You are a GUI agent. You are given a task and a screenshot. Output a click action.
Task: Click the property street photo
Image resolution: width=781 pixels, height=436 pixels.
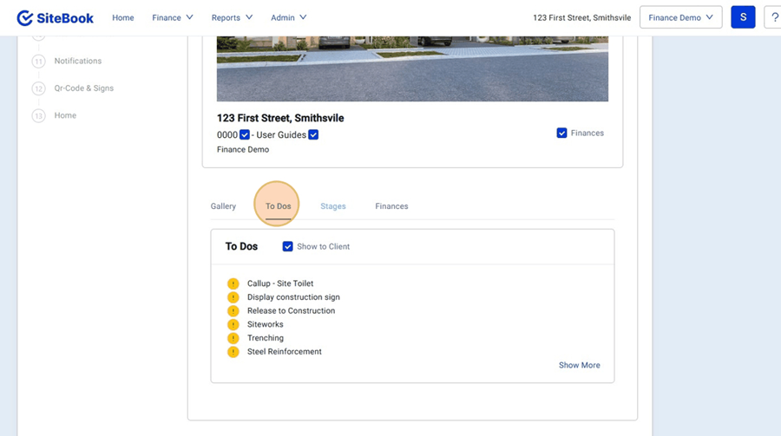(x=412, y=69)
